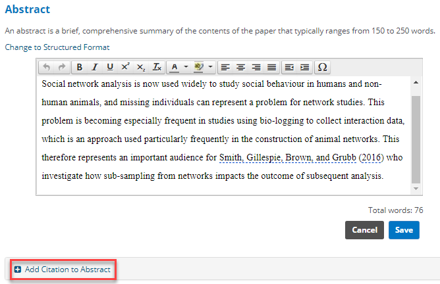Apply subscript formatting
The image size is (440, 284).
[140, 67]
